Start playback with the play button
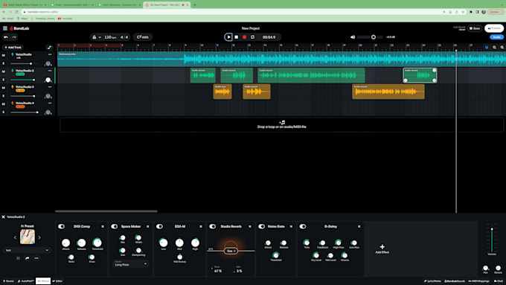Screen dimensions: 506x285 [228, 37]
